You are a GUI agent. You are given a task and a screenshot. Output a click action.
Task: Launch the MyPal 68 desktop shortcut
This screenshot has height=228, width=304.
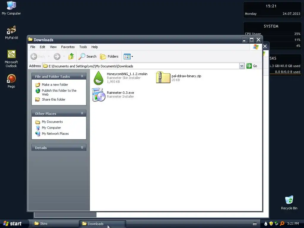(11, 32)
